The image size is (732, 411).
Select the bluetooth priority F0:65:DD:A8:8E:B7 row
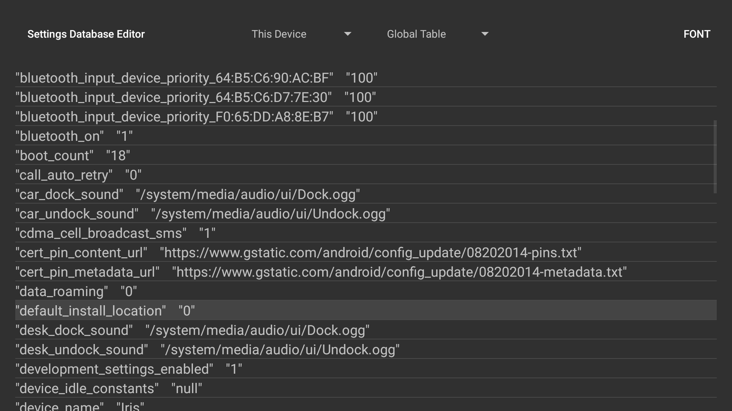196,116
